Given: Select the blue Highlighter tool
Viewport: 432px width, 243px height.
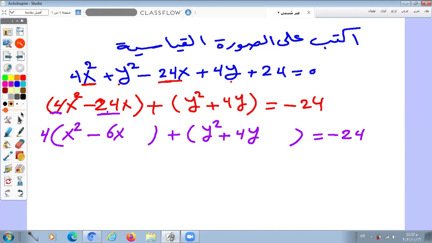Looking at the screenshot, I should click(x=8, y=132).
